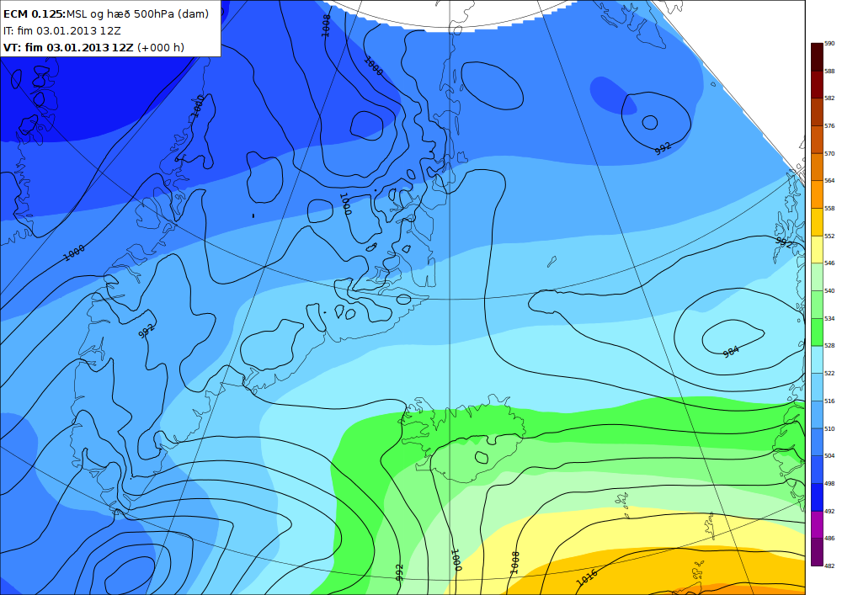Click legend value 564
The height and width of the screenshot is (595, 842).
click(x=829, y=181)
